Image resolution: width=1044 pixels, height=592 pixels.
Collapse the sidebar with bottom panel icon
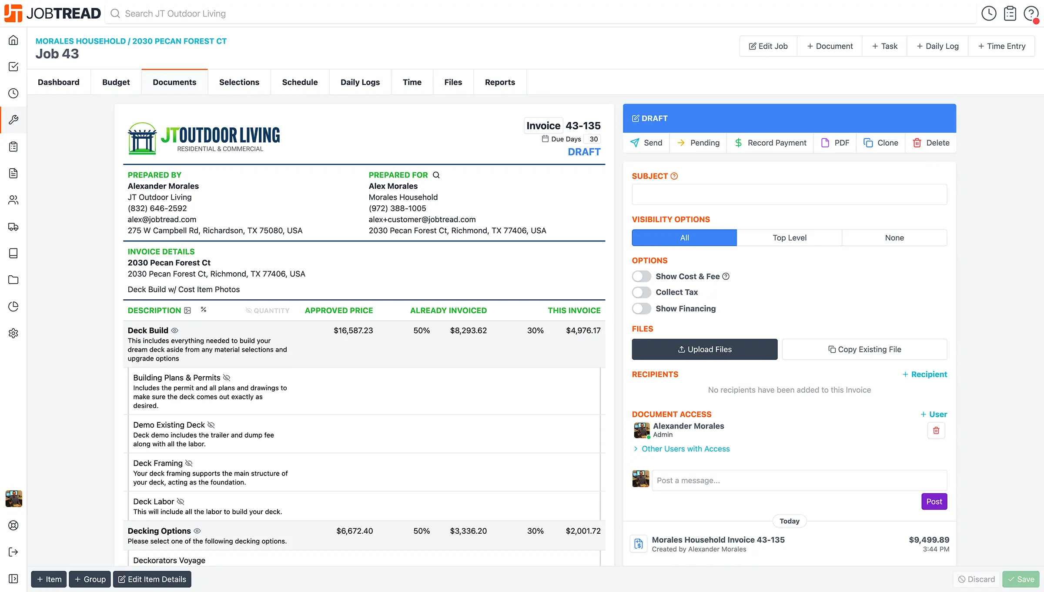pyautogui.click(x=13, y=579)
